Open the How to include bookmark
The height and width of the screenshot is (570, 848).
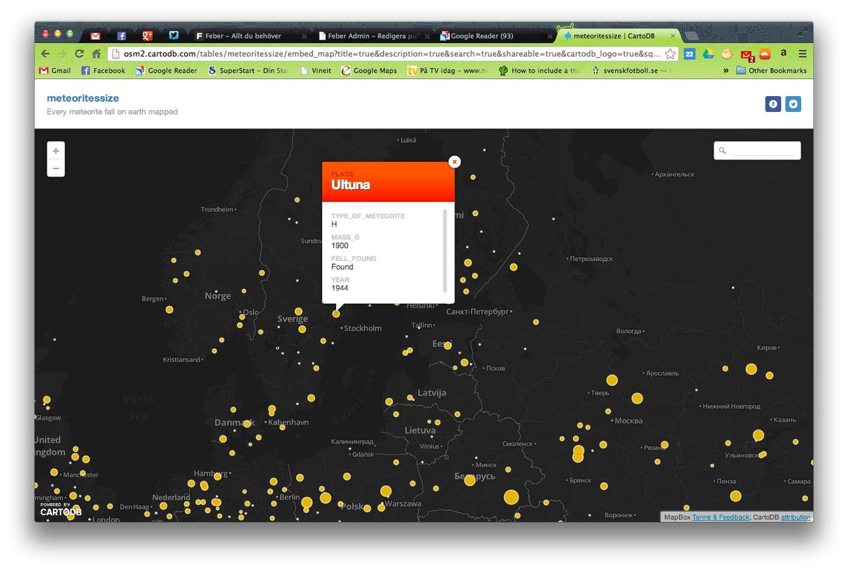[539, 70]
